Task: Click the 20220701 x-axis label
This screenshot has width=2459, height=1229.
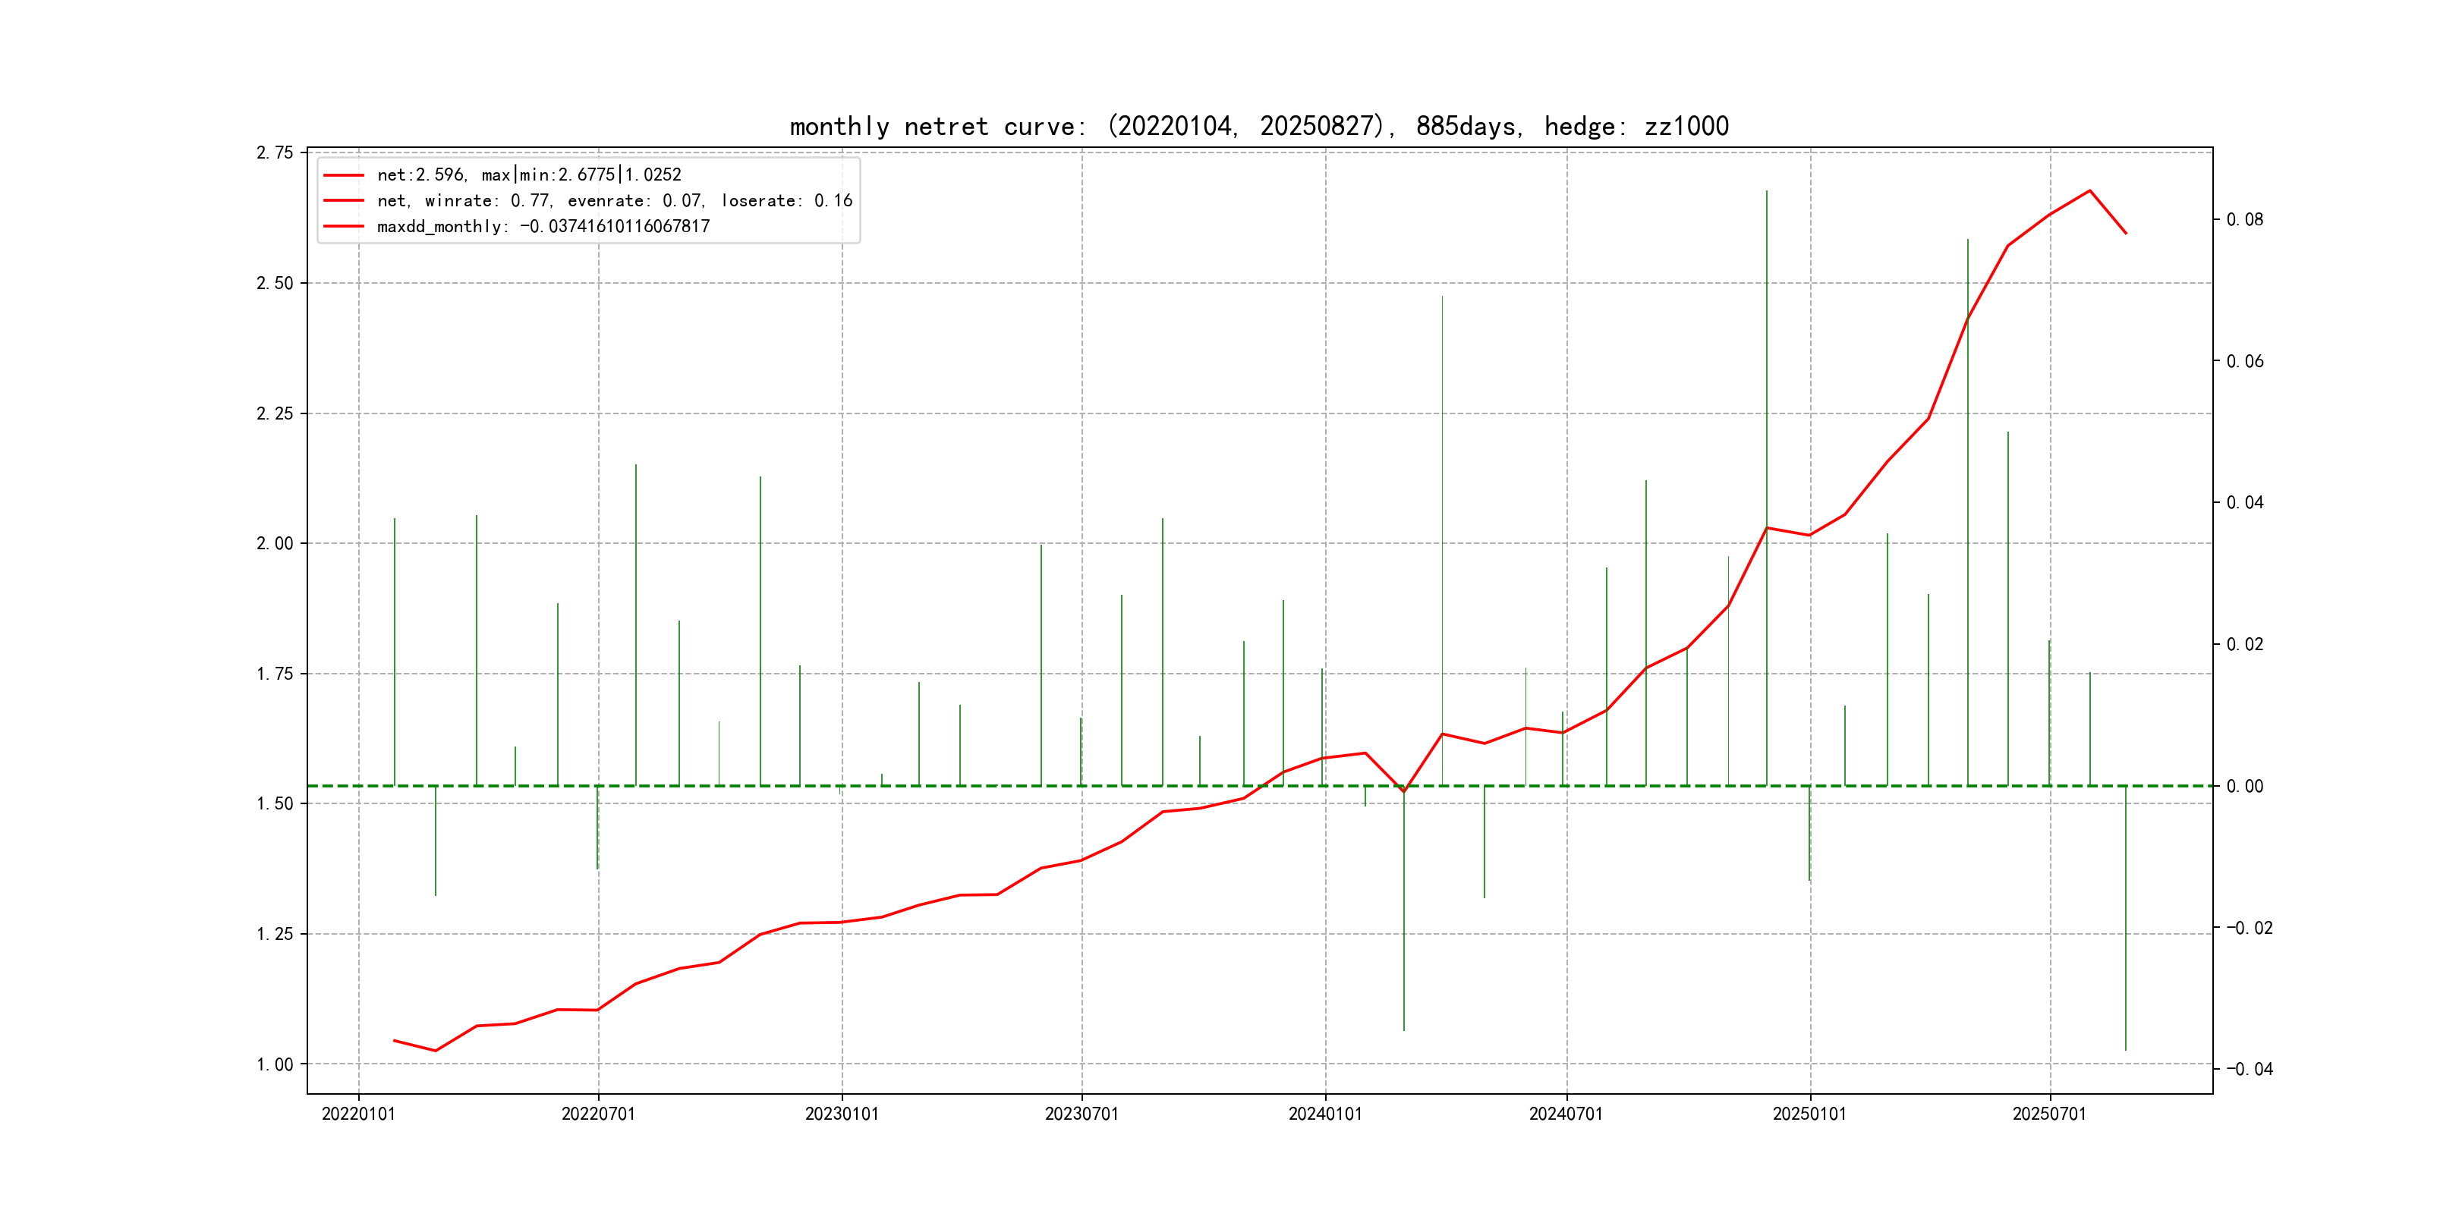Action: [597, 1114]
